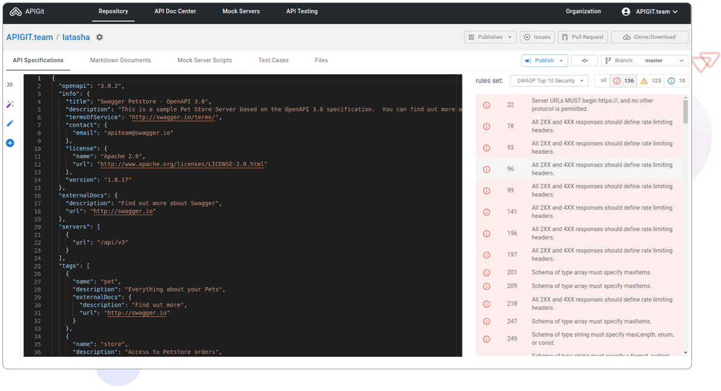Click the results list scrollbar thumb
Screen dimensions: 721x391
pyautogui.click(x=685, y=112)
